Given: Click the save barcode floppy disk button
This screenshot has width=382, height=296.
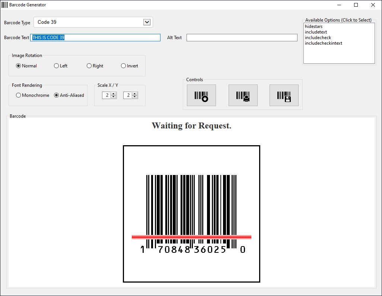Looking at the screenshot, I should click(284, 96).
